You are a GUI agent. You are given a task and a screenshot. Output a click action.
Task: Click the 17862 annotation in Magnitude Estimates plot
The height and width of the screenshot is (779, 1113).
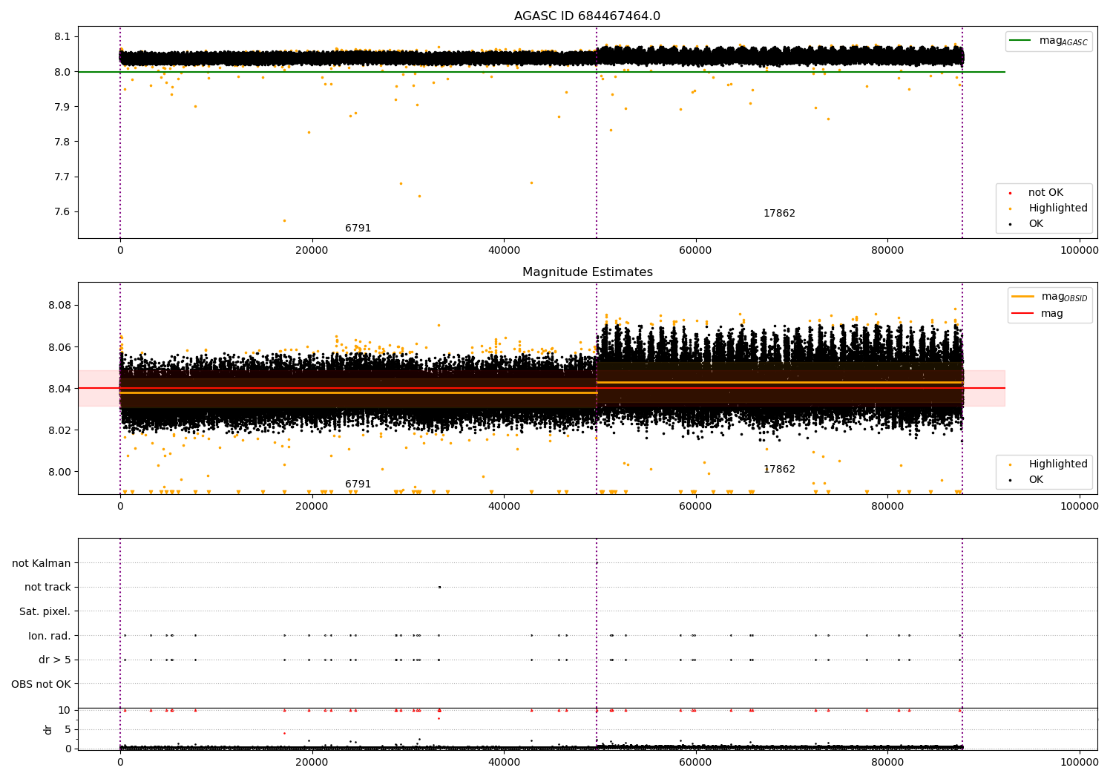pyautogui.click(x=779, y=470)
